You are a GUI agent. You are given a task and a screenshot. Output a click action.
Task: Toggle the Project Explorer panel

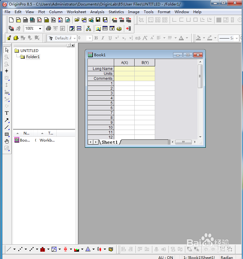click(x=98, y=28)
